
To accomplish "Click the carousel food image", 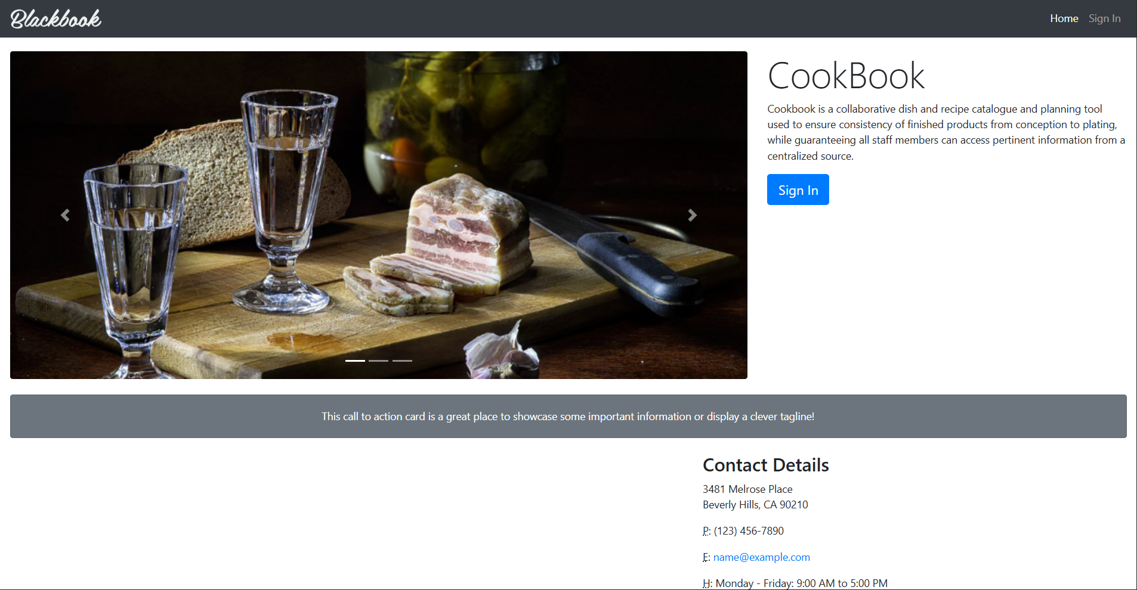I will pos(379,215).
